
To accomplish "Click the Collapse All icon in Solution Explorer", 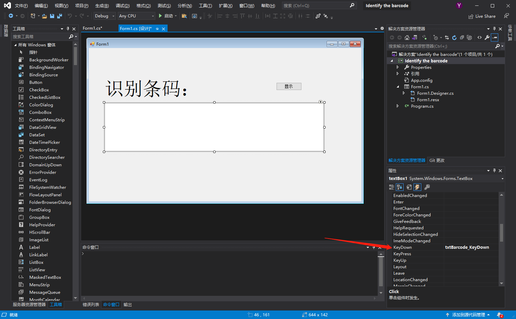I will [462, 37].
